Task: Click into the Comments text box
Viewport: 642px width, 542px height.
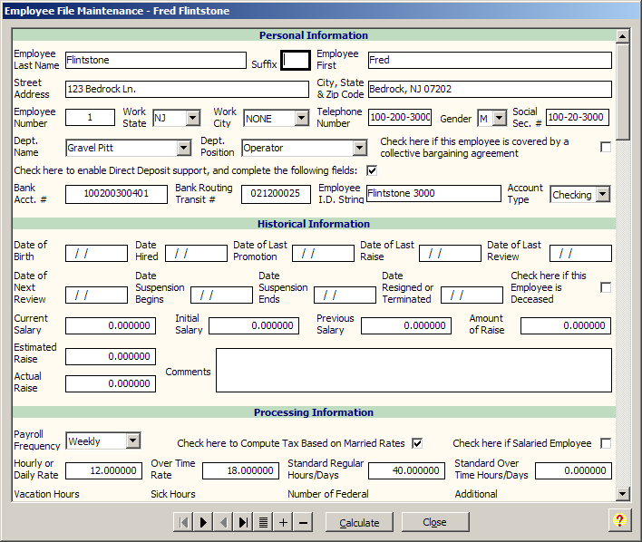Action: 413,370
